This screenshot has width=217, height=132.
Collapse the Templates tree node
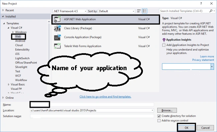pyautogui.click(x=4, y=23)
